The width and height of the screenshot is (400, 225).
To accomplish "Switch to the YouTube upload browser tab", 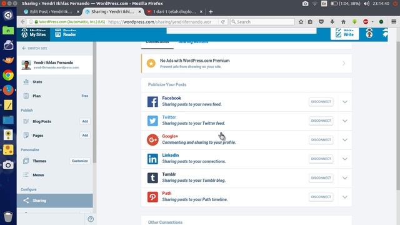I will pos(175,12).
